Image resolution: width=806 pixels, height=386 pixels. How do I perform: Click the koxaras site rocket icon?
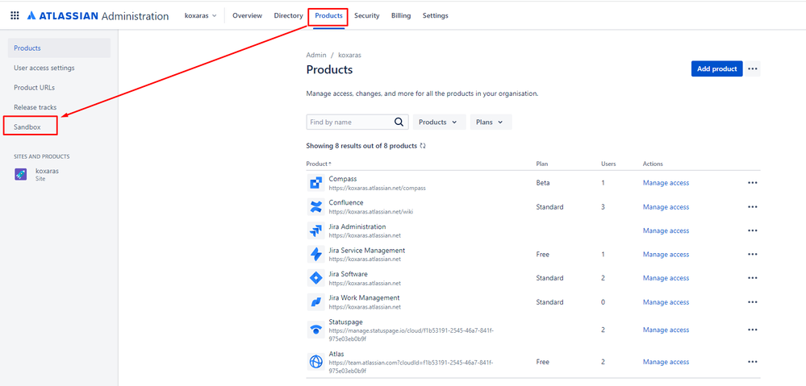(20, 175)
